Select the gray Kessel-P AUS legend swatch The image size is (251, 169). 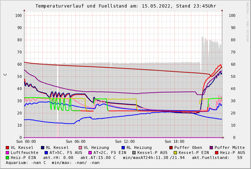(134, 153)
